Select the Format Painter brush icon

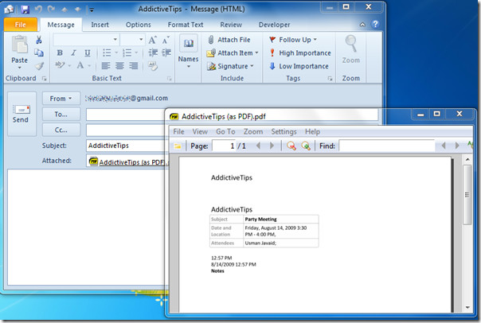pos(39,66)
